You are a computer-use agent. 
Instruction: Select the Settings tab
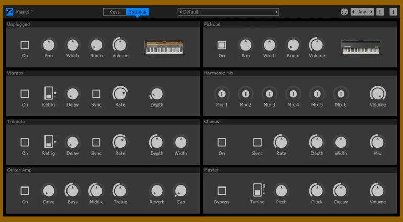[137, 12]
